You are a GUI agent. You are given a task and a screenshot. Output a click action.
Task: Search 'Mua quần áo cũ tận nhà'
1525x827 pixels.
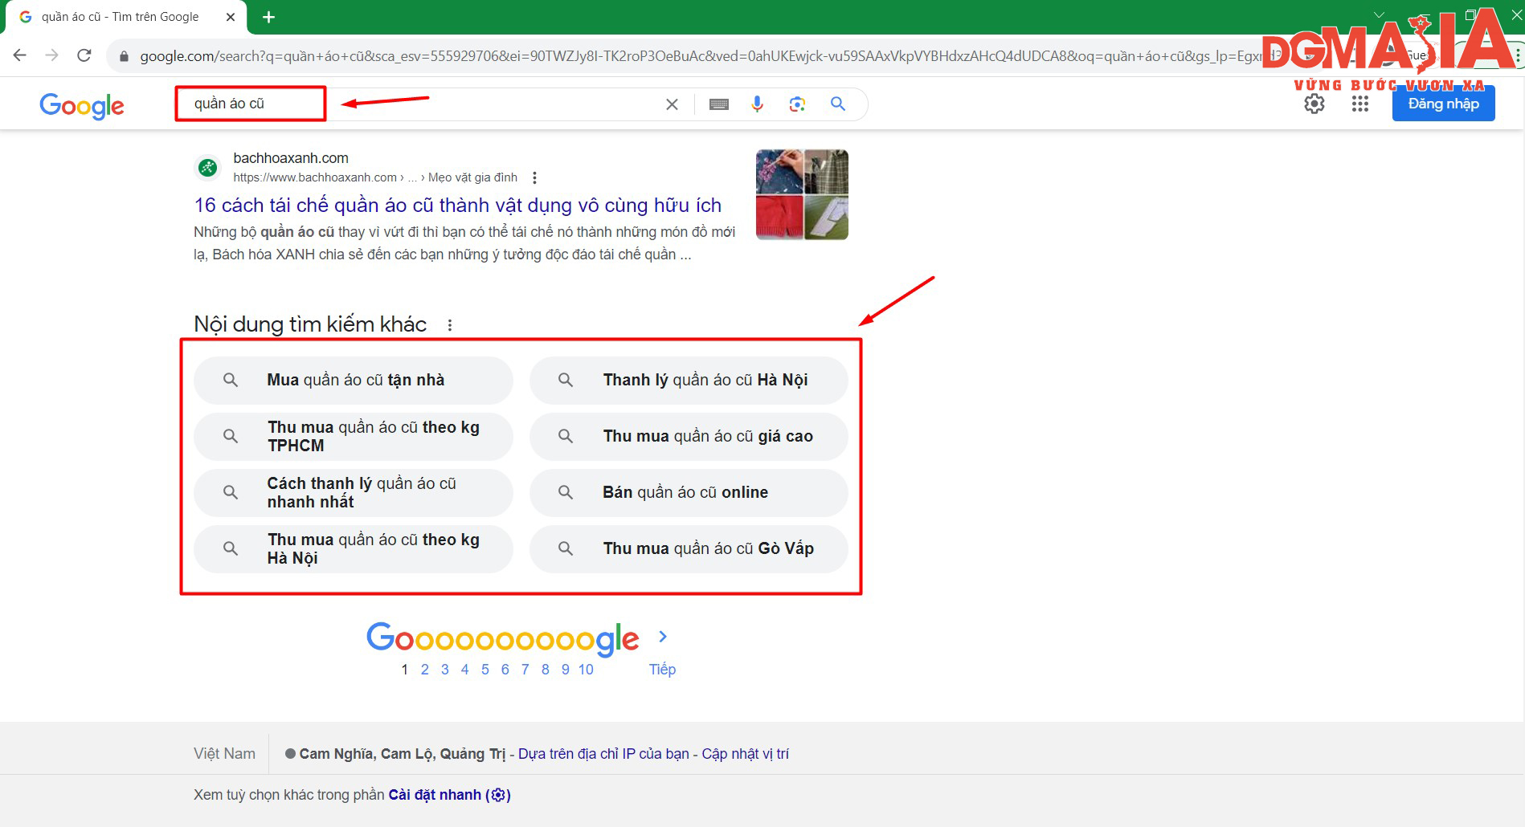point(354,381)
